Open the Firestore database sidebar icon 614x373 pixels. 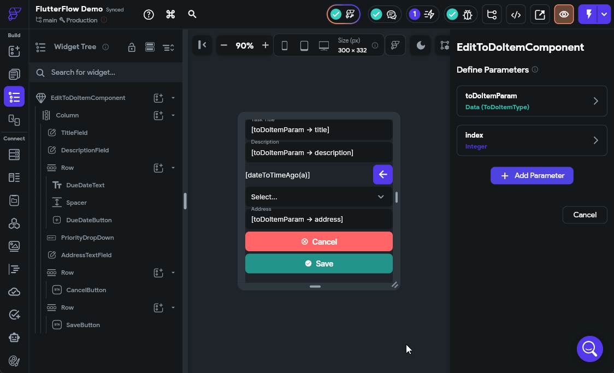click(x=14, y=155)
